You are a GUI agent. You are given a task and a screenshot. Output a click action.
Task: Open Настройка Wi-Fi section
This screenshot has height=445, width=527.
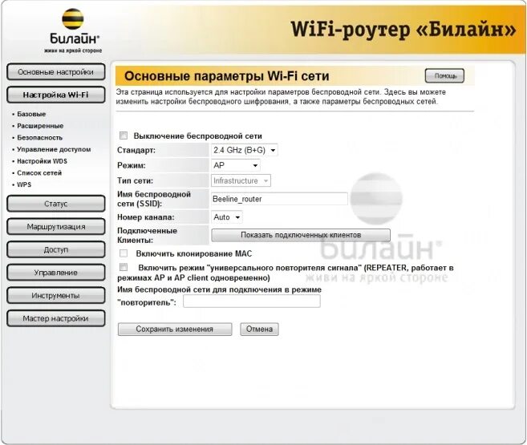(56, 95)
